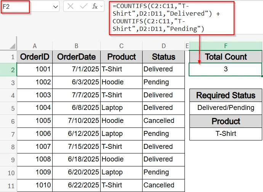Select the date cell 7/15/2025
This screenshot has width=263, height=192.
tap(77, 147)
